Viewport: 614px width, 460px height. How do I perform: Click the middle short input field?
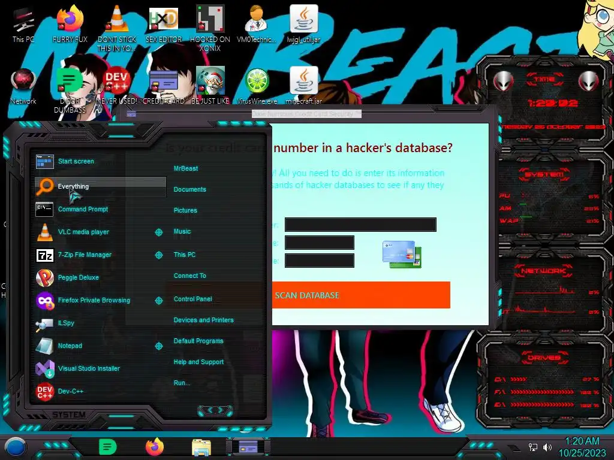click(x=320, y=243)
